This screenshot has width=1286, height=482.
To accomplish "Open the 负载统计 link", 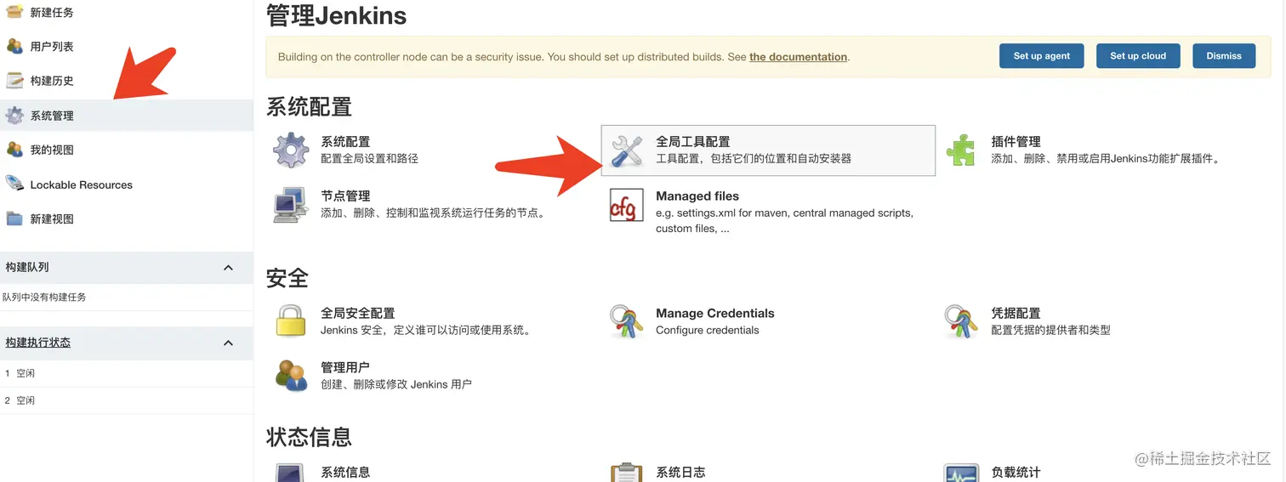I will point(1016,473).
